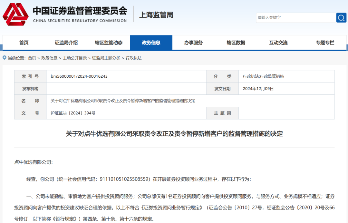Open the 证监局介绍 navigation tab
The image size is (348, 223).
tap(66, 43)
